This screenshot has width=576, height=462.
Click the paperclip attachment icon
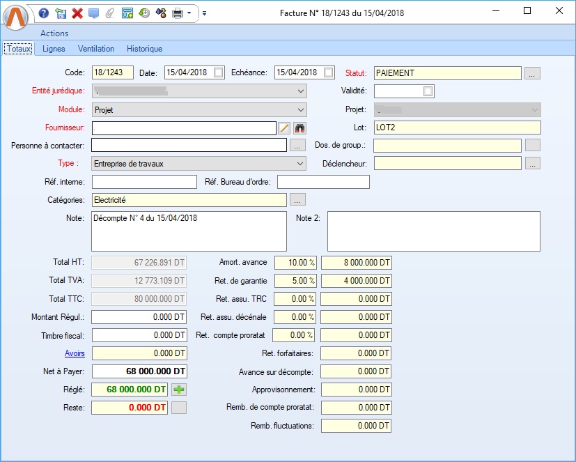click(x=109, y=13)
